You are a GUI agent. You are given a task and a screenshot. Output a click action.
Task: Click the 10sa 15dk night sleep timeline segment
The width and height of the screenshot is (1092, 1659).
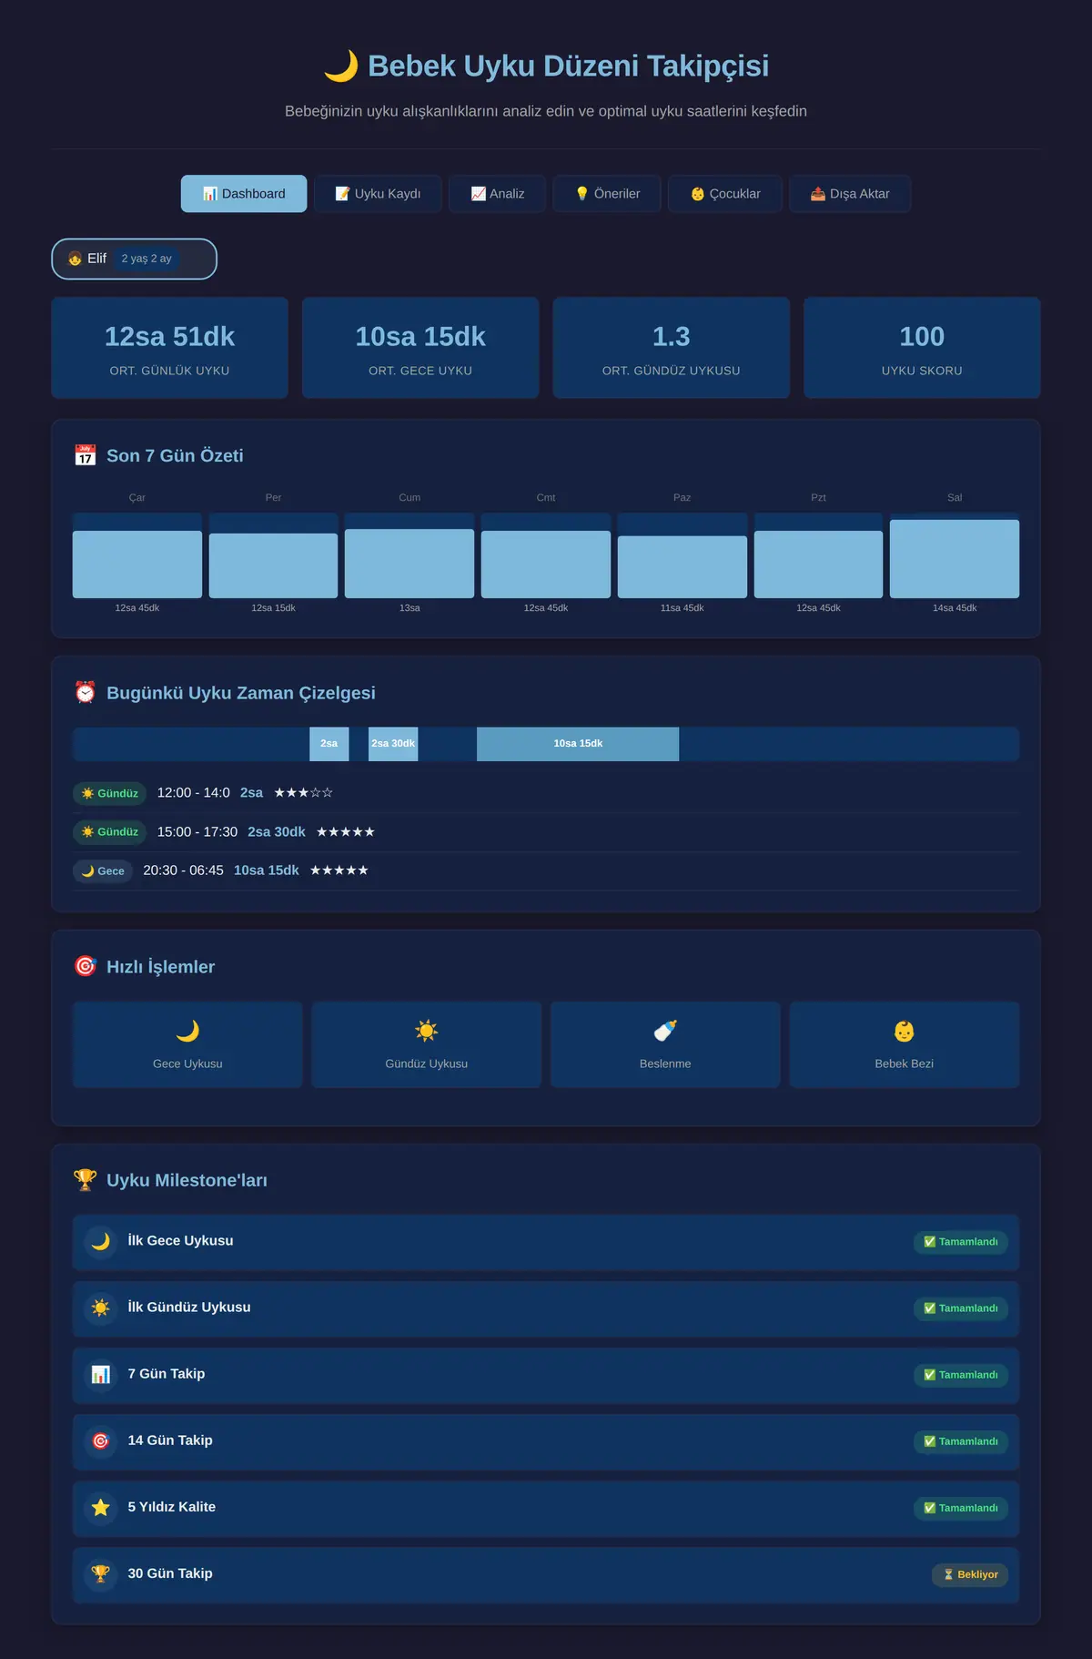pyautogui.click(x=578, y=744)
